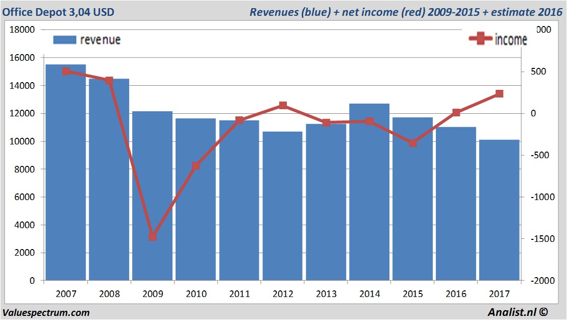Click the 2010 x-axis year label
This screenshot has height=320, width=567.
[x=196, y=294]
